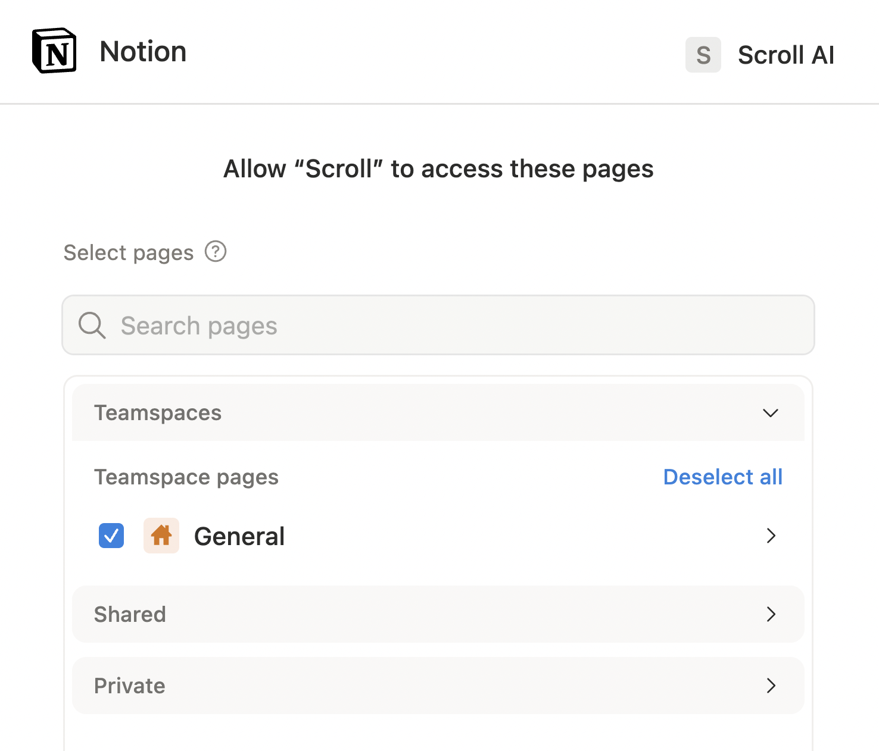Screen dimensions: 879x751
Task: Click the Select pages label
Action: (129, 253)
